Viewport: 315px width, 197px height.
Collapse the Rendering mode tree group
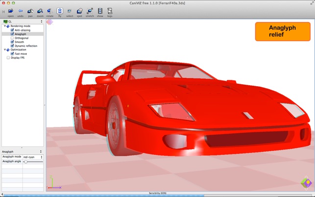(5, 26)
